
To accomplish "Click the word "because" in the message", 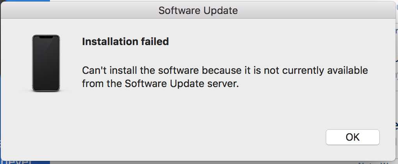I will (208, 71).
